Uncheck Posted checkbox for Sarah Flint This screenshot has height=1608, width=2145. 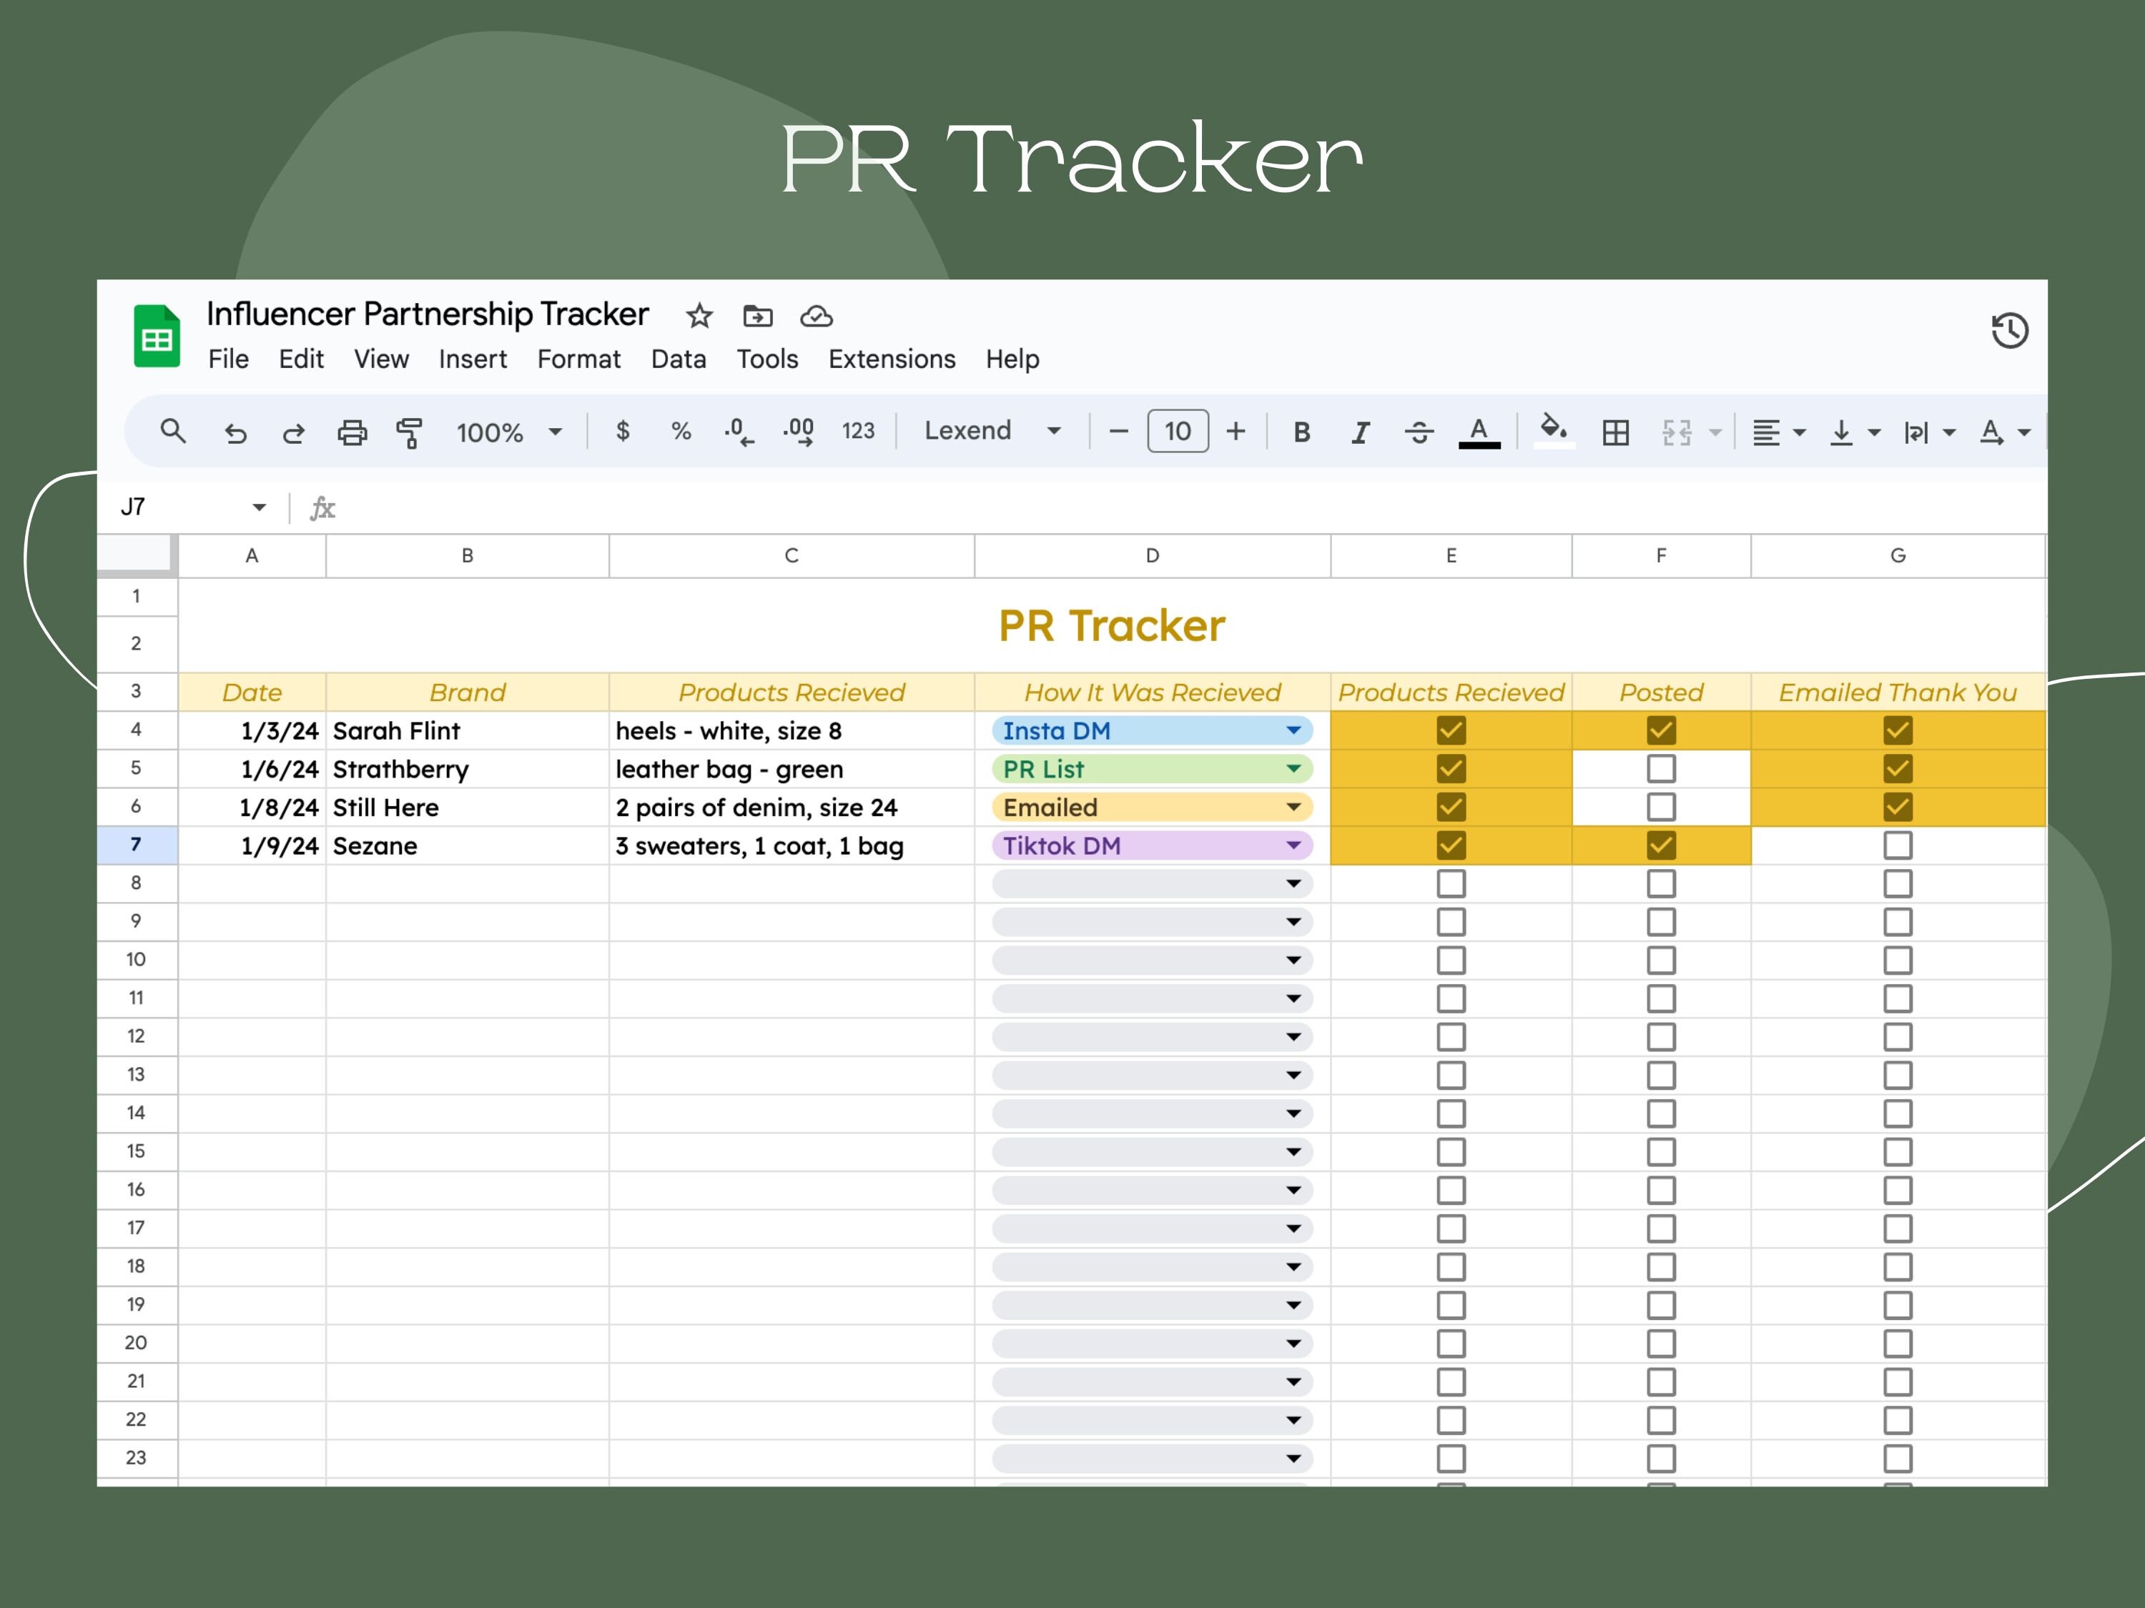tap(1661, 730)
